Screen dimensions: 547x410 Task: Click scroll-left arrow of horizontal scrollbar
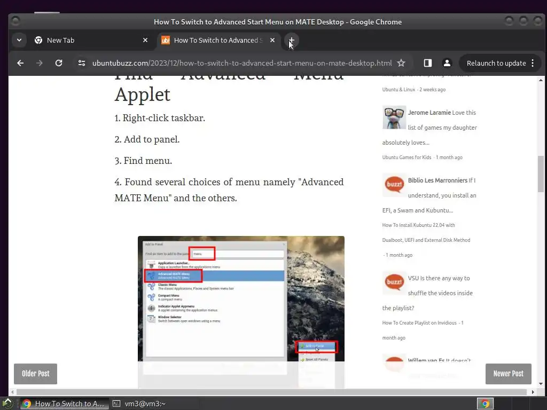[13, 392]
